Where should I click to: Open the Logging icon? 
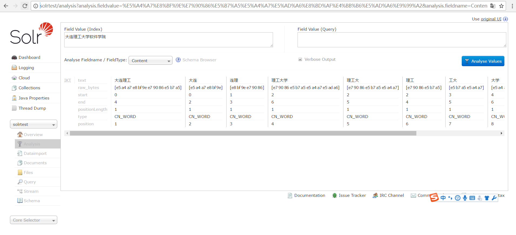[x=14, y=67]
